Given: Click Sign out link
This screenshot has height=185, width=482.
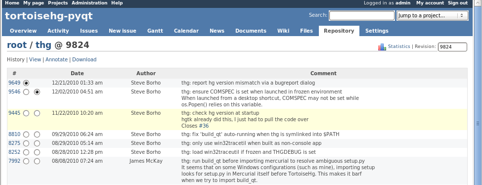Looking at the screenshot, I should click(458, 3).
